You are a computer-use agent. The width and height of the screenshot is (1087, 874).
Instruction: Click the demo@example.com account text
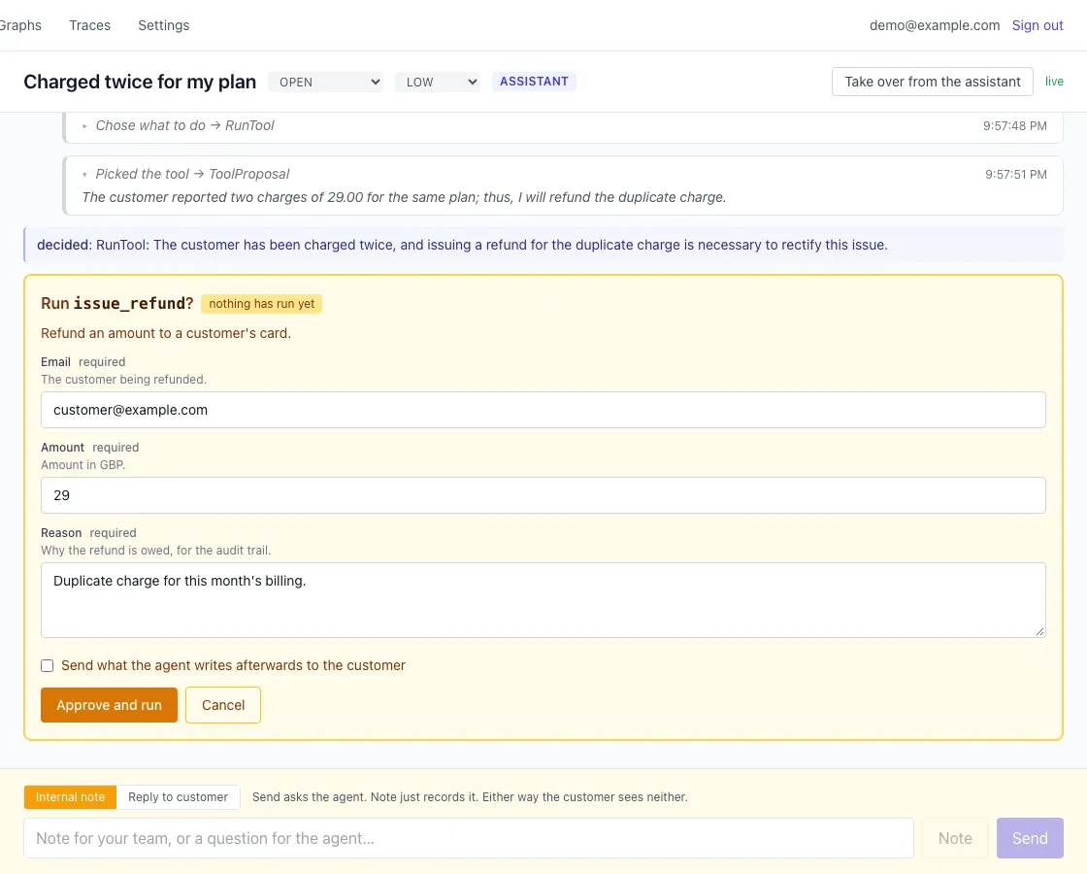coord(935,25)
